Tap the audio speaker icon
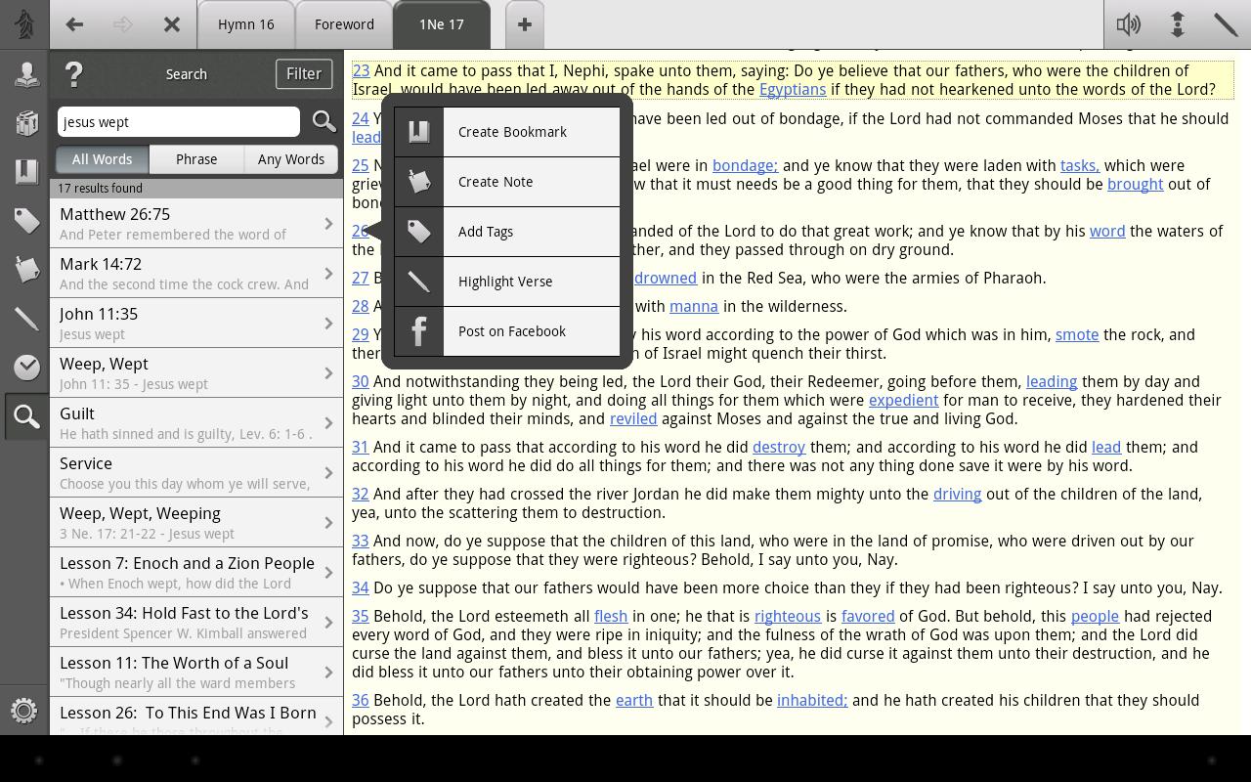Screen dimensions: 1251x782 tap(1129, 24)
